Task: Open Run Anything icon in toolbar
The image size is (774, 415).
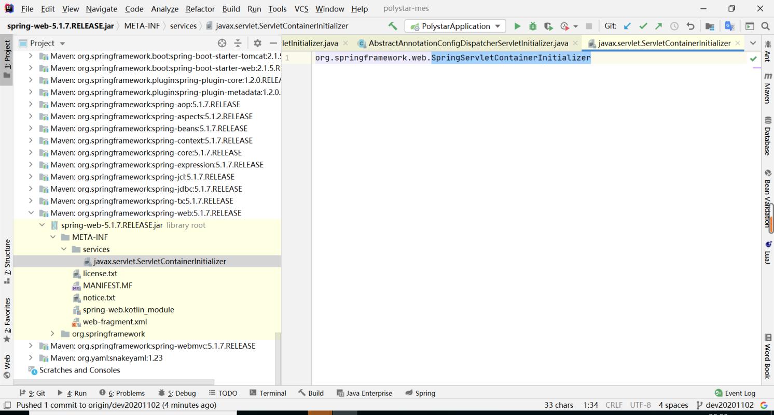Action: [x=750, y=26]
